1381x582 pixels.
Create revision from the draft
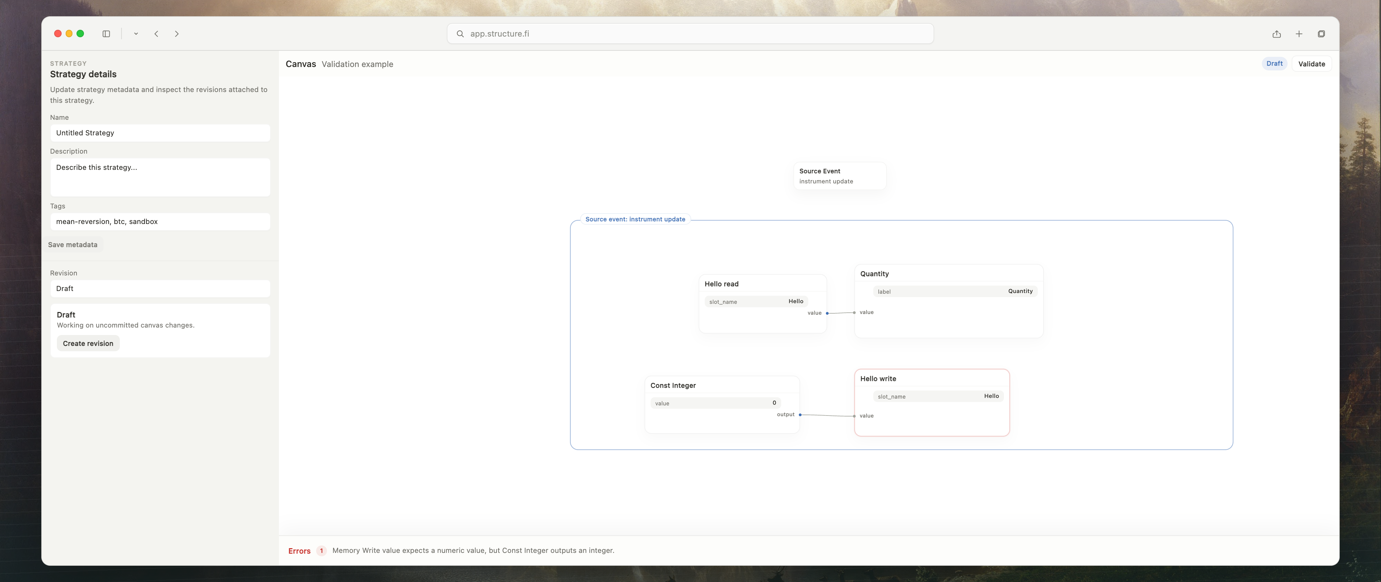tap(88, 343)
